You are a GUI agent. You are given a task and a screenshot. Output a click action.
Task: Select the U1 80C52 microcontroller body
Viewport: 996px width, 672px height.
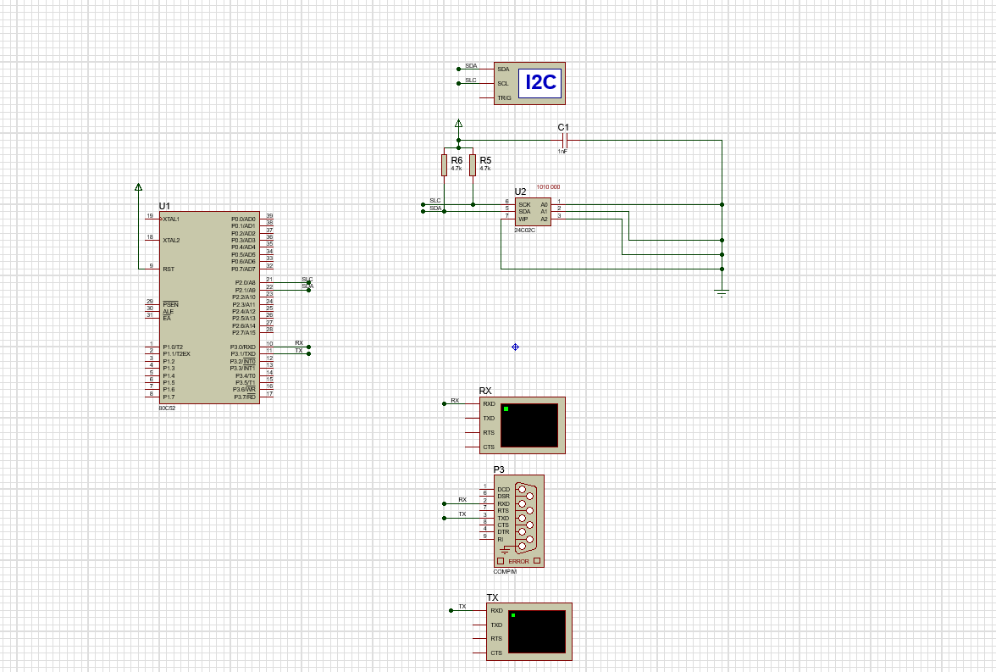click(210, 307)
